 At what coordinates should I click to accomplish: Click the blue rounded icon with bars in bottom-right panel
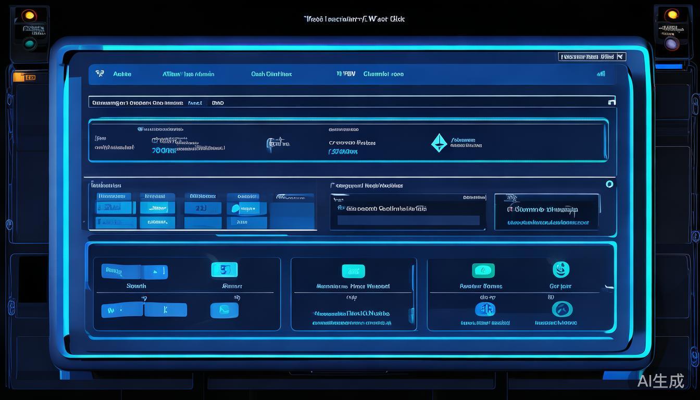point(485,309)
